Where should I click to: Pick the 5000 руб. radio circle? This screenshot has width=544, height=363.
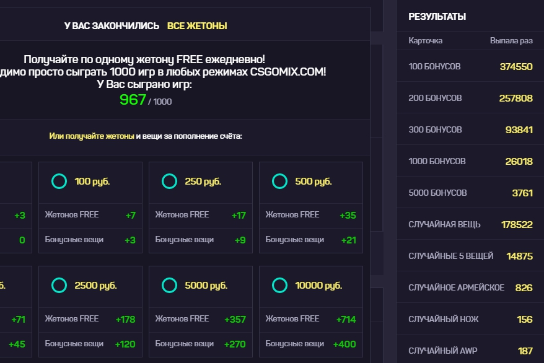[169, 286]
